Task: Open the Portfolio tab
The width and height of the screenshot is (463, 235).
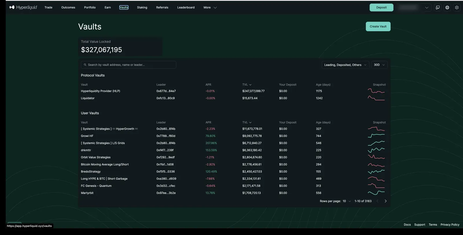Action: (x=90, y=8)
